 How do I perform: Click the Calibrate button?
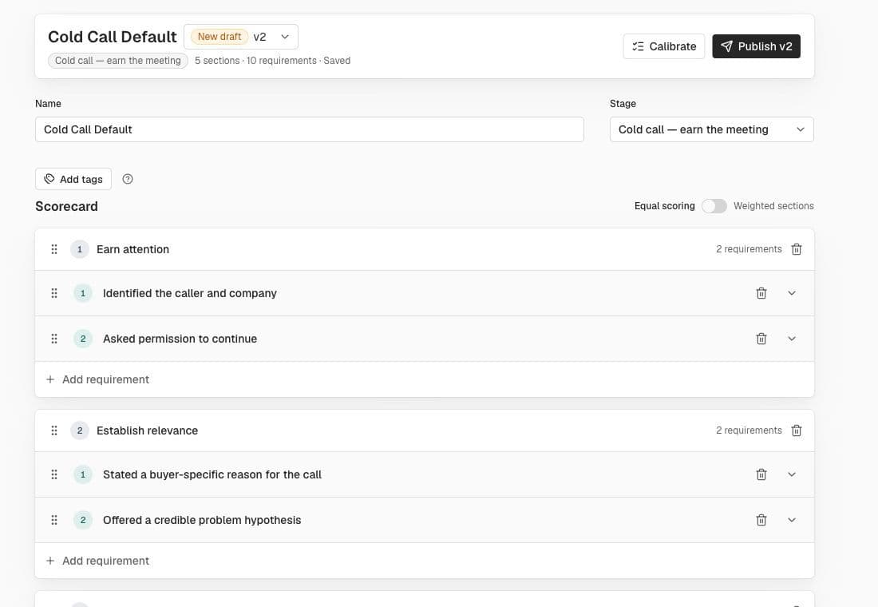coord(663,46)
